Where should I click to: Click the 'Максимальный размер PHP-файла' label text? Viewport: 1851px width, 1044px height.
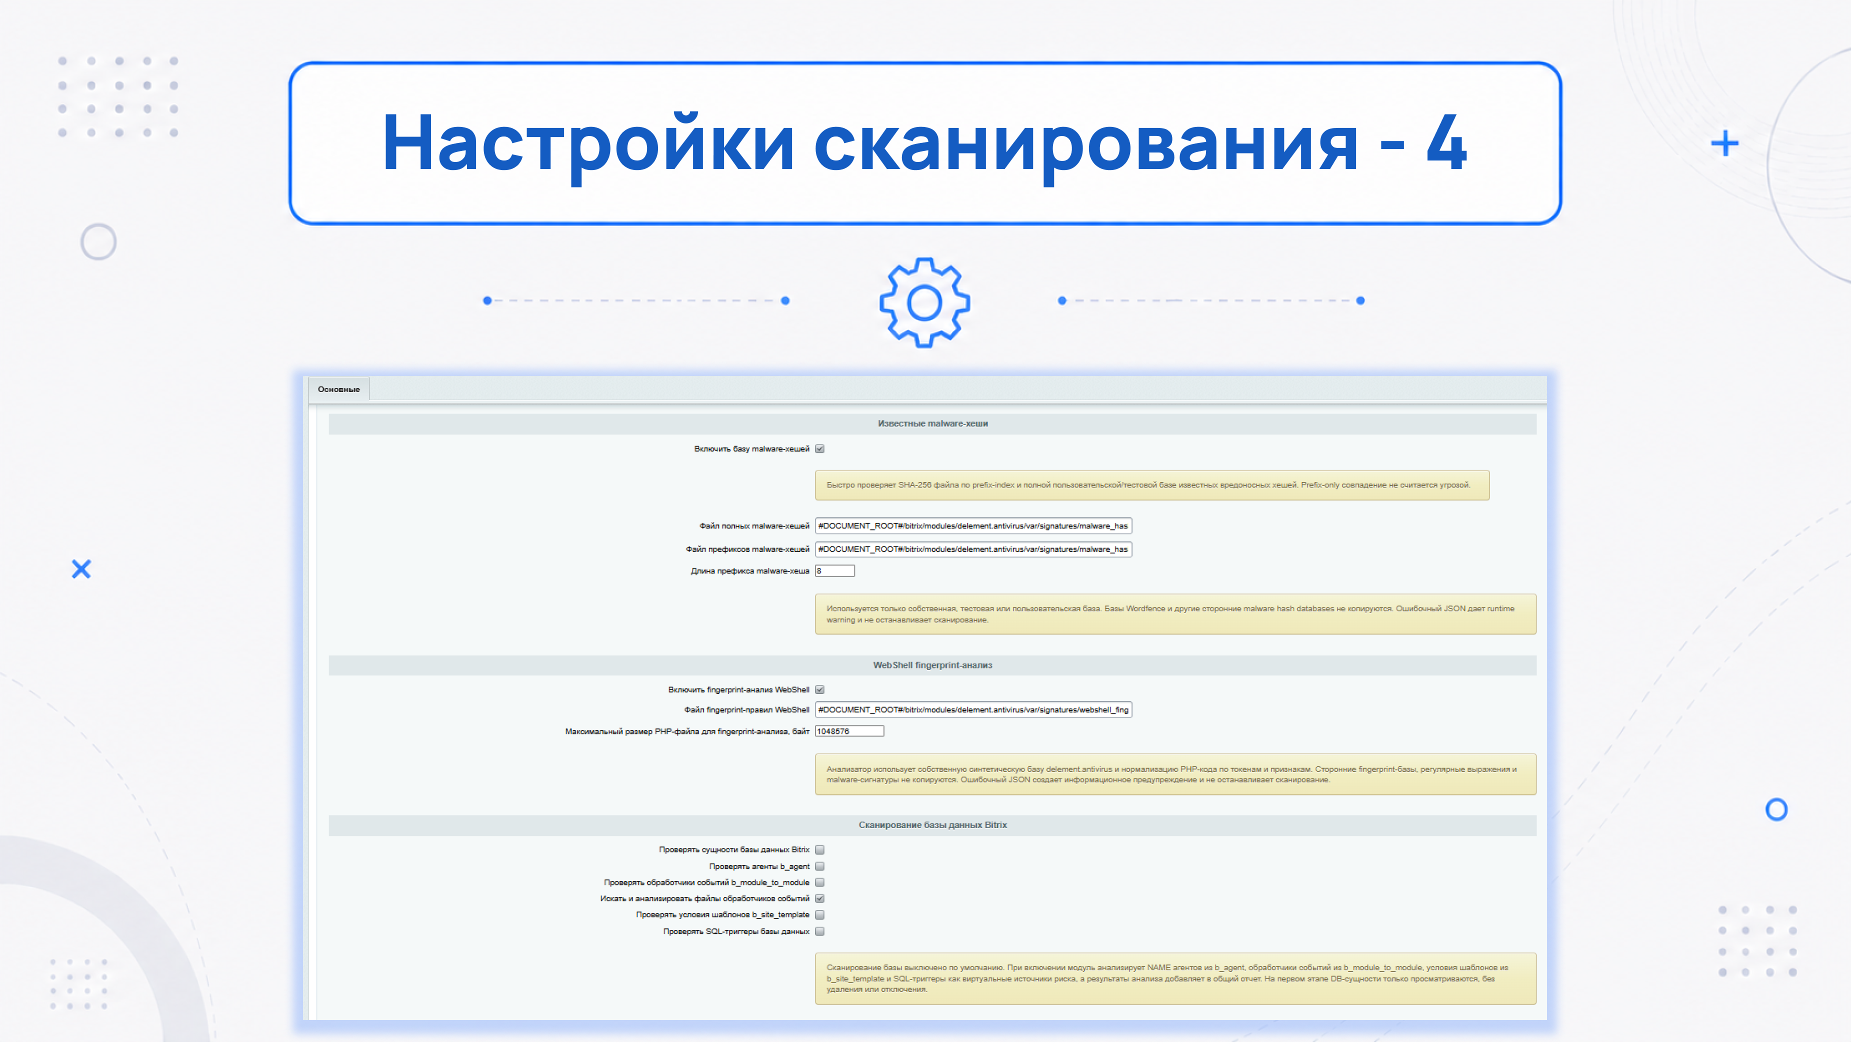pos(687,731)
